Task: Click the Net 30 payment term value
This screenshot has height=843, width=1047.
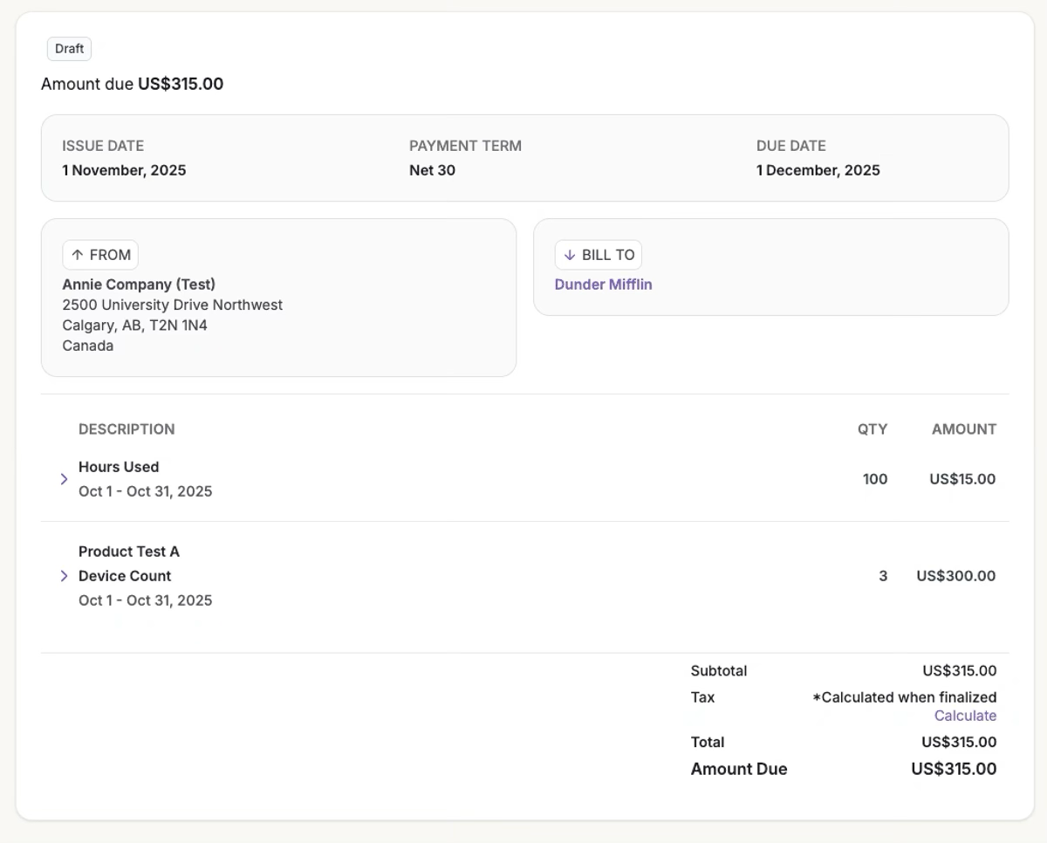Action: 432,170
